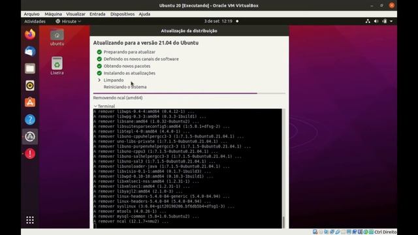Click the upgrade progress bar
418x235 pixels.
189,93
